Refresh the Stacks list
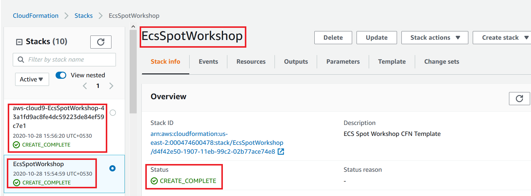531x196 pixels. coord(101,42)
